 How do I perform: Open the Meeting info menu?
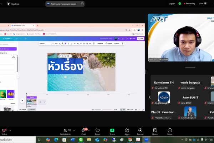13,4
